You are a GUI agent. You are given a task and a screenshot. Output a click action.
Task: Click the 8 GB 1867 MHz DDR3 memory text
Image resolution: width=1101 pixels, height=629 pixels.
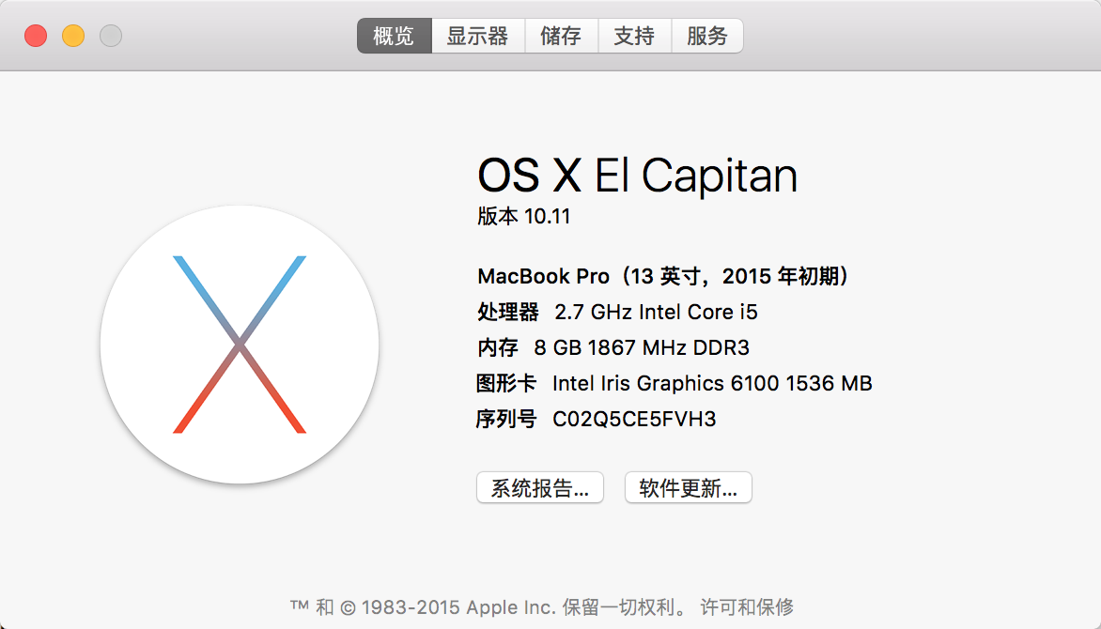pyautogui.click(x=642, y=347)
